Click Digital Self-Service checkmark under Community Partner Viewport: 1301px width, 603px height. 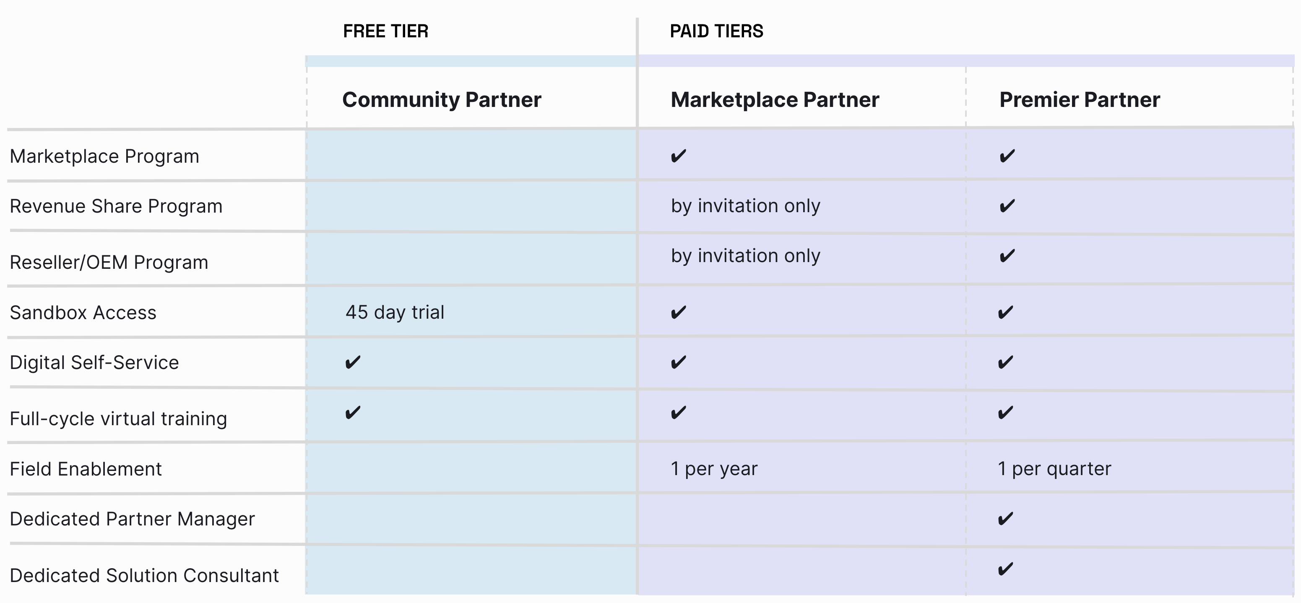pyautogui.click(x=353, y=362)
